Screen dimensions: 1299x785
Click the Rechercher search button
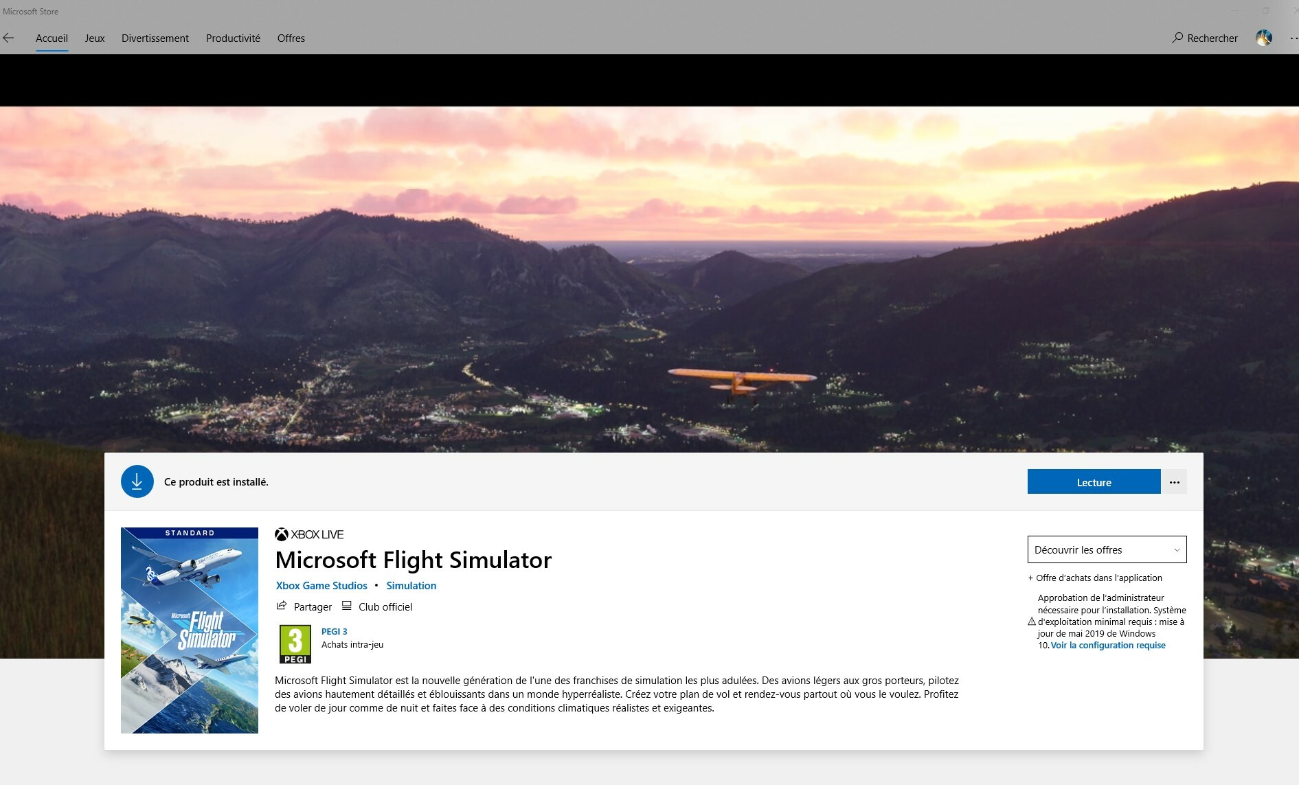[1205, 38]
